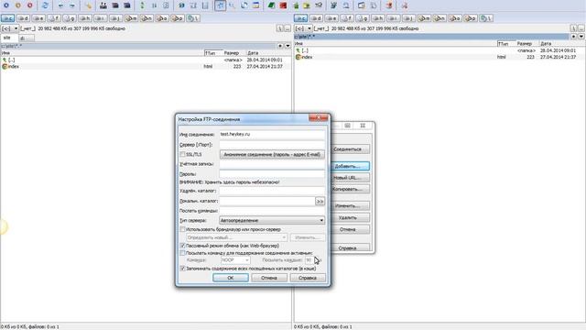Click the red circle icon in toolbar
586x330 pixels.
[x=30, y=5]
